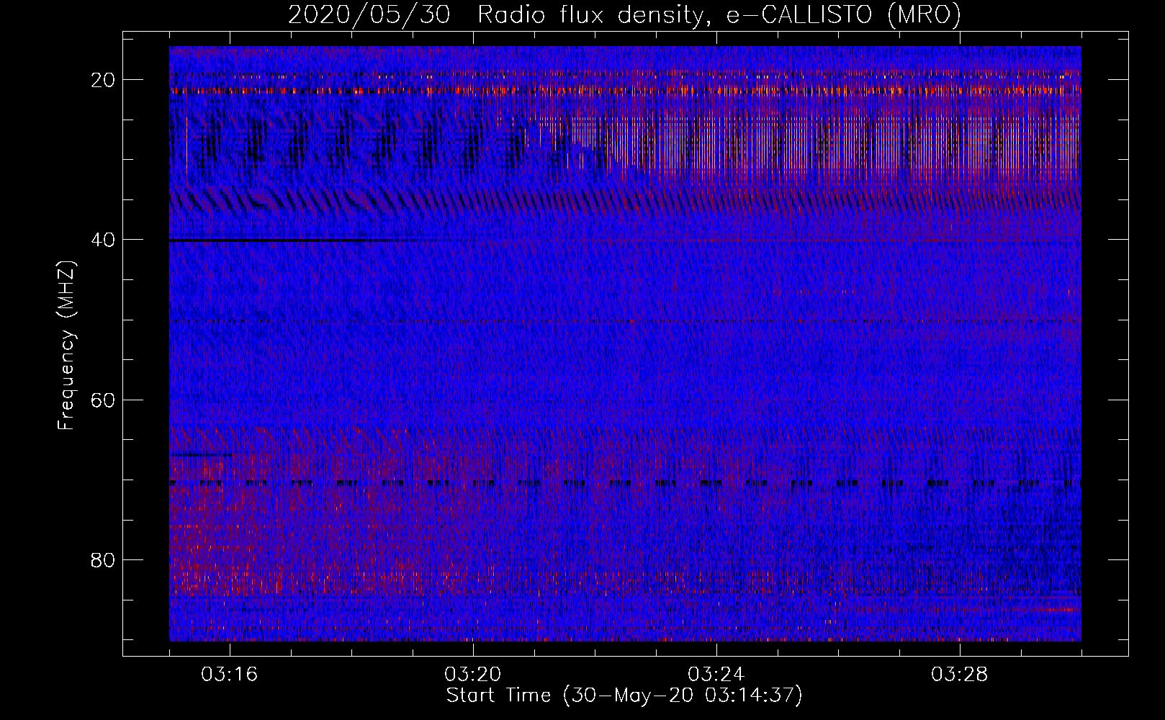Click the 'Start Time (30-May-20 03:14:37)' x-axis label

tap(624, 696)
